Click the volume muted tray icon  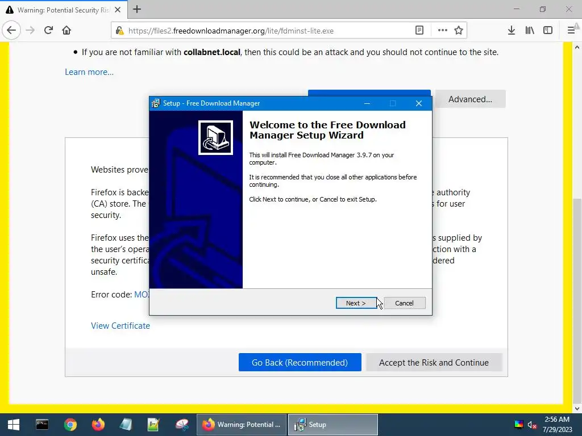click(x=532, y=425)
